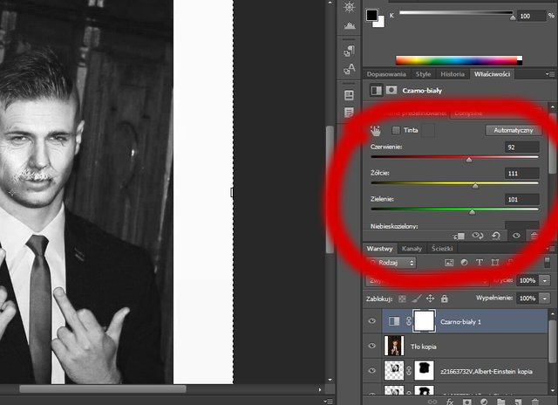
Task: Click the Automatyczny button
Action: pyautogui.click(x=514, y=130)
